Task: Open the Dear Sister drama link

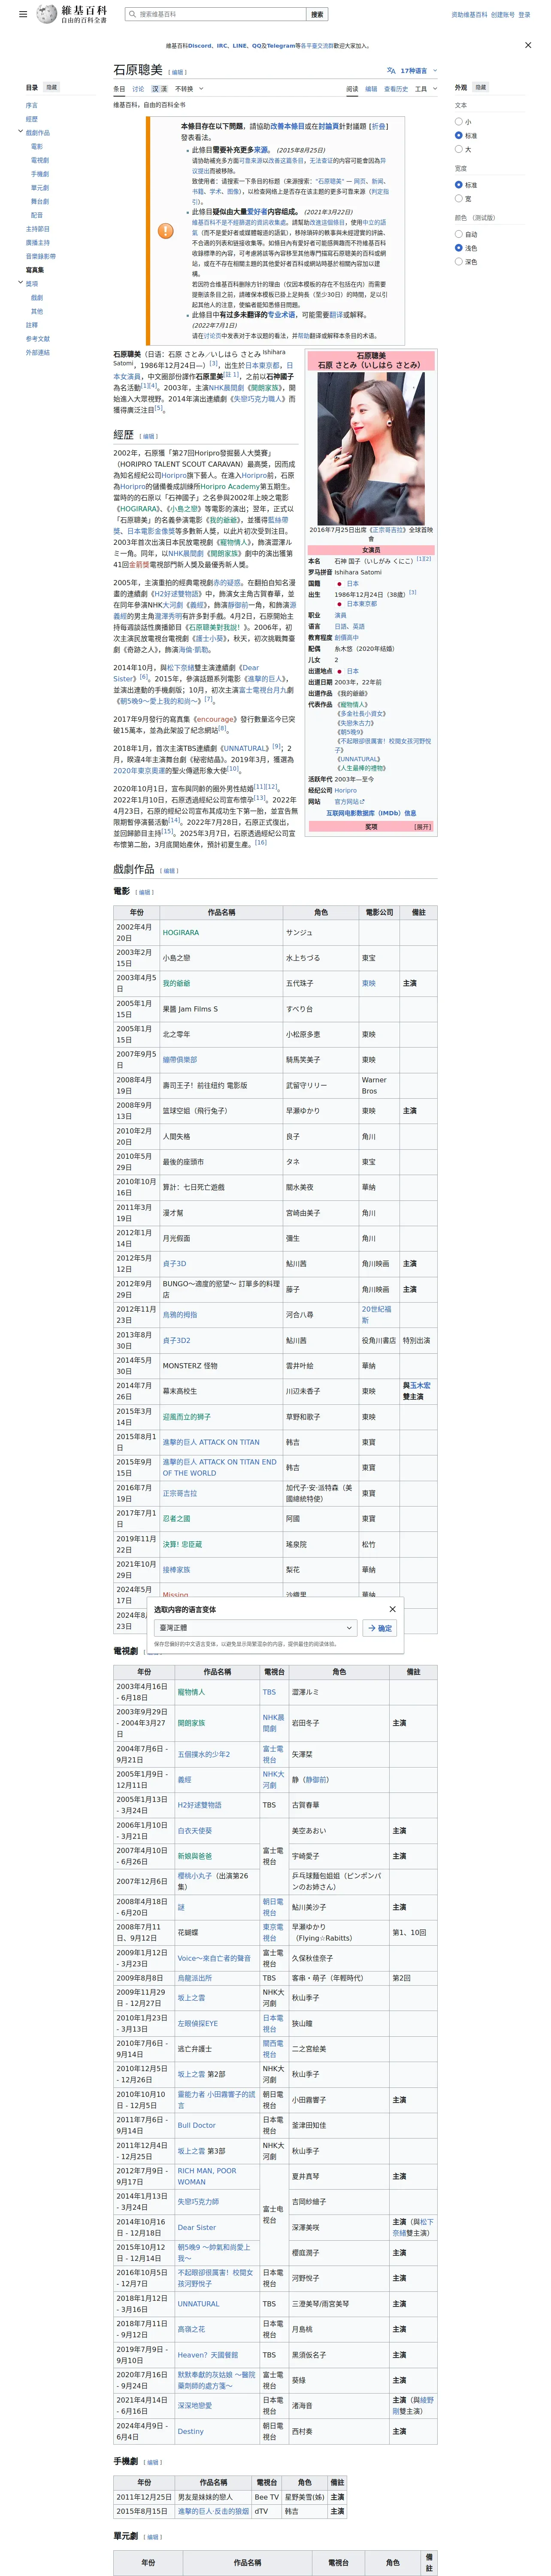Action: tap(197, 2227)
